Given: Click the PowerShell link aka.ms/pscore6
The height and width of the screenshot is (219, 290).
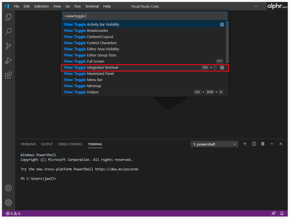Looking at the screenshot, I should click(x=117, y=169).
